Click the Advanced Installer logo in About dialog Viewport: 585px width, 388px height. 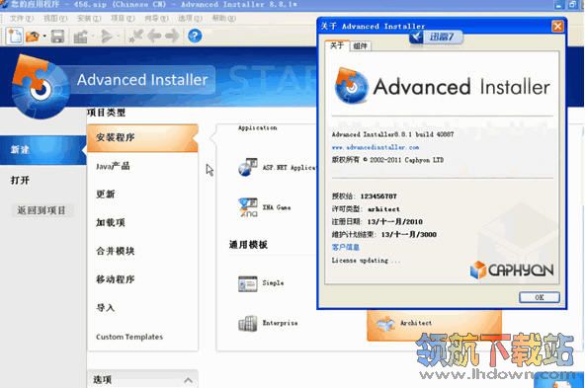point(442,87)
